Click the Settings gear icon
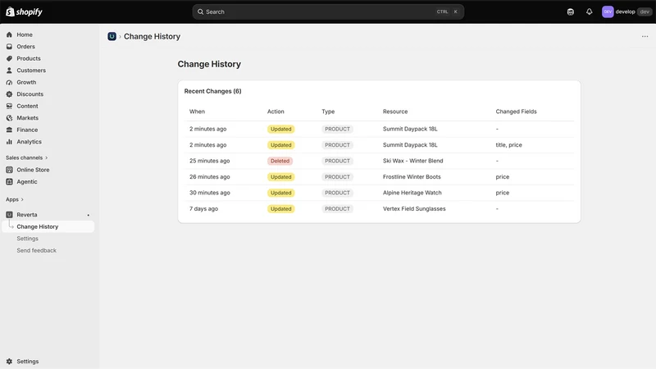This screenshot has width=656, height=369. 9,362
